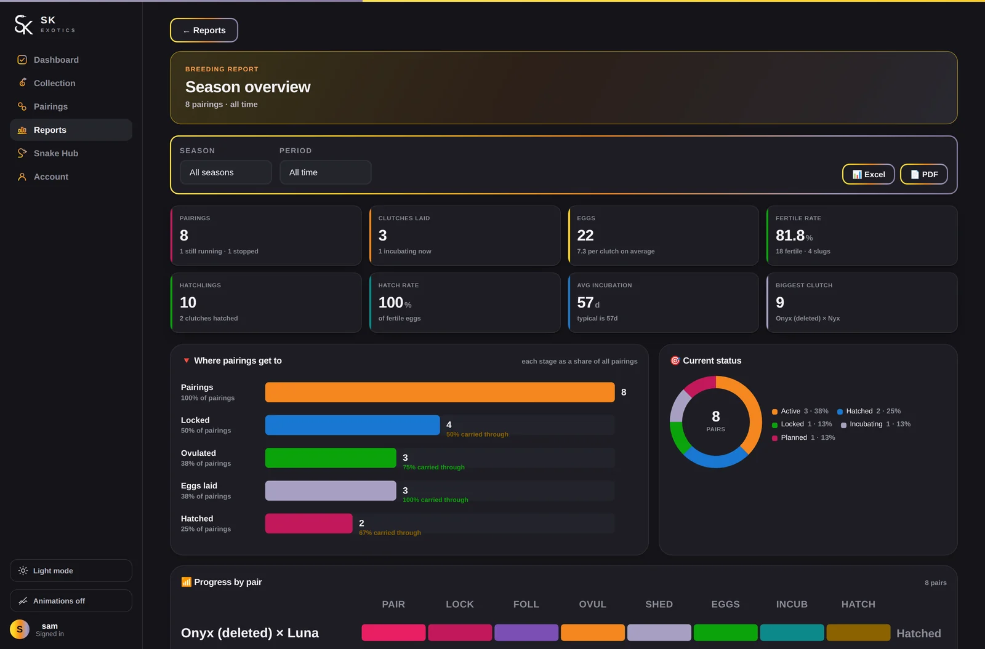Switch to Light mode
The width and height of the screenshot is (985, 649).
[71, 571]
